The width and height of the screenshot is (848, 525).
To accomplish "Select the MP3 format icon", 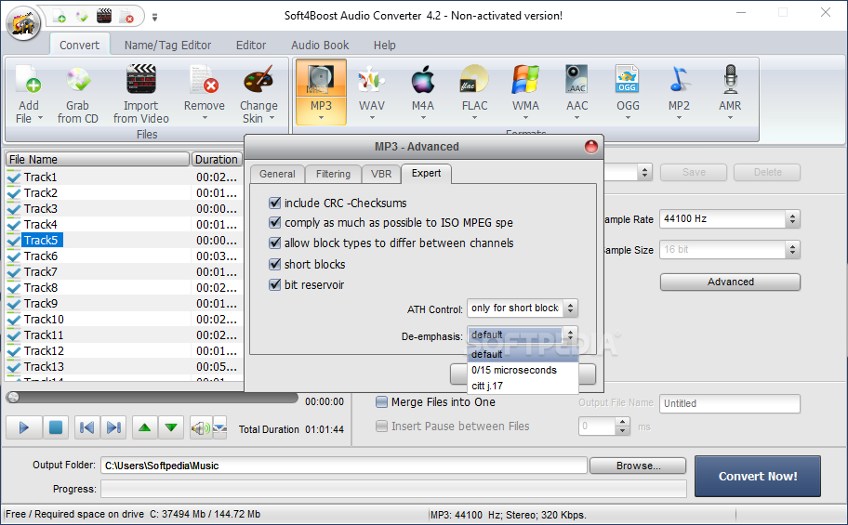I will pyautogui.click(x=321, y=79).
